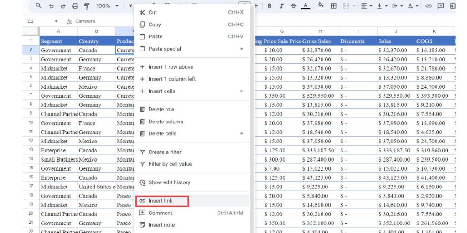Click the Gross Sales header cell
This screenshot has width=467, height=233.
pos(320,41)
